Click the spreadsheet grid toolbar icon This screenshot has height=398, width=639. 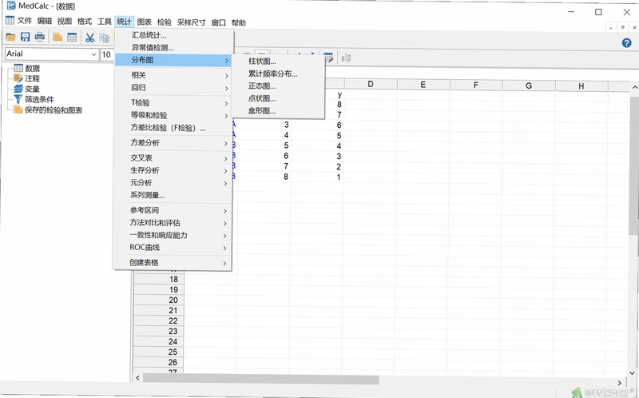tap(72, 38)
